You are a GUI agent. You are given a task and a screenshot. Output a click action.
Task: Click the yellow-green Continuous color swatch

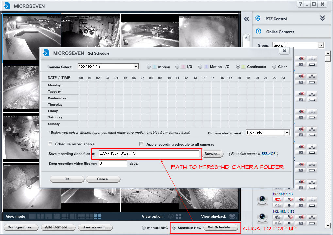[x=243, y=67]
